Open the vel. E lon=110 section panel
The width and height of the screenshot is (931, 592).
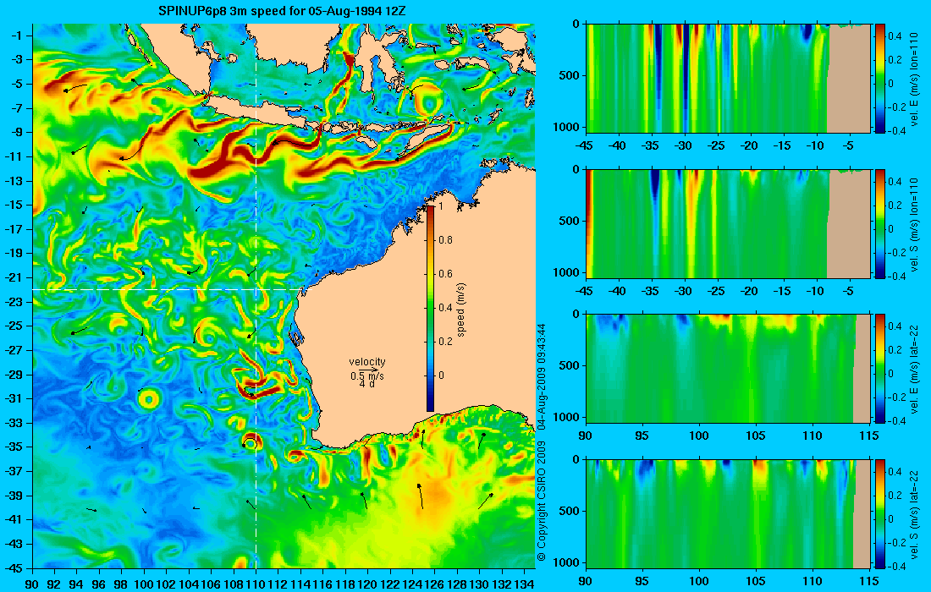[x=729, y=79]
